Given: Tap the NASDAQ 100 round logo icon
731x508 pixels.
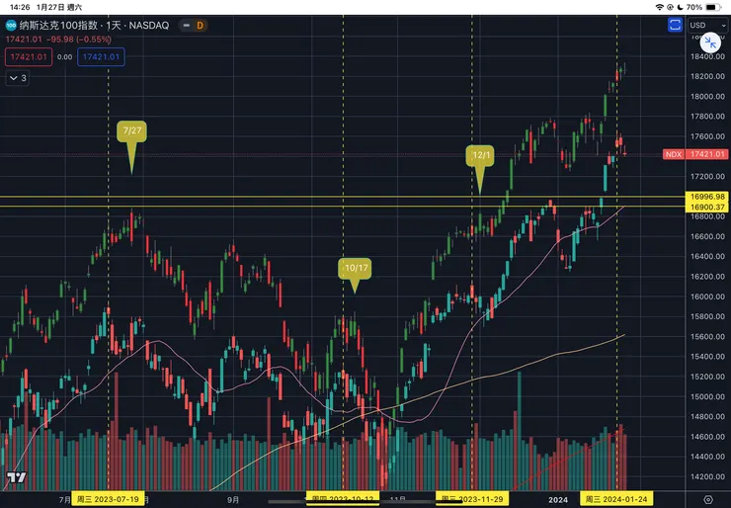Looking at the screenshot, I should click(11, 25).
